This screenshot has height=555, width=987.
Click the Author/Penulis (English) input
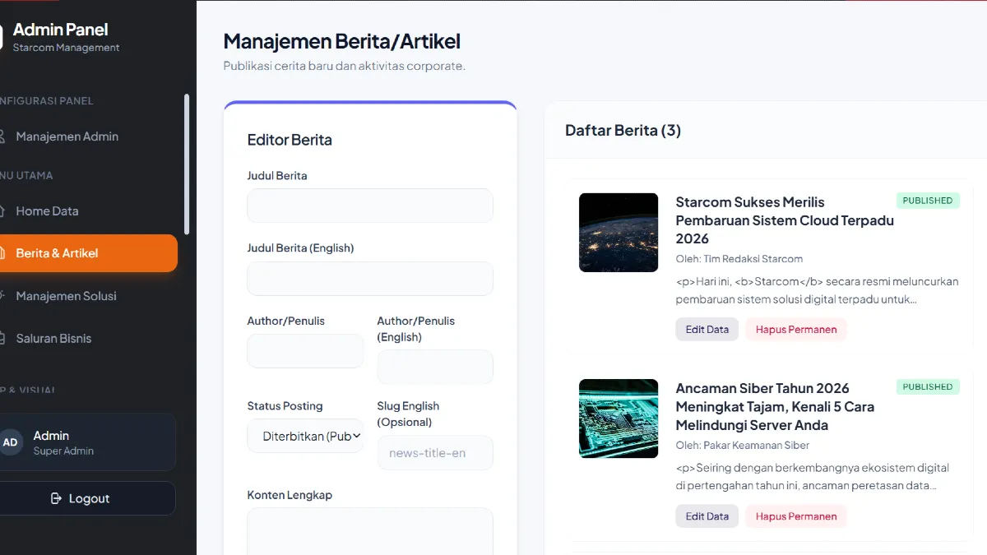click(435, 367)
